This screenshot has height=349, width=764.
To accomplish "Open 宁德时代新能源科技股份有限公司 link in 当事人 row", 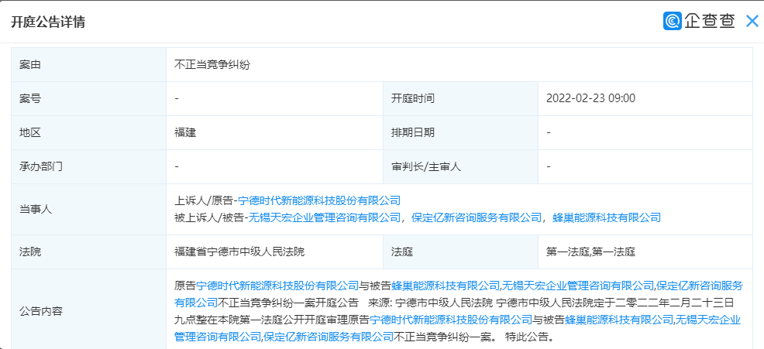I will (x=319, y=200).
